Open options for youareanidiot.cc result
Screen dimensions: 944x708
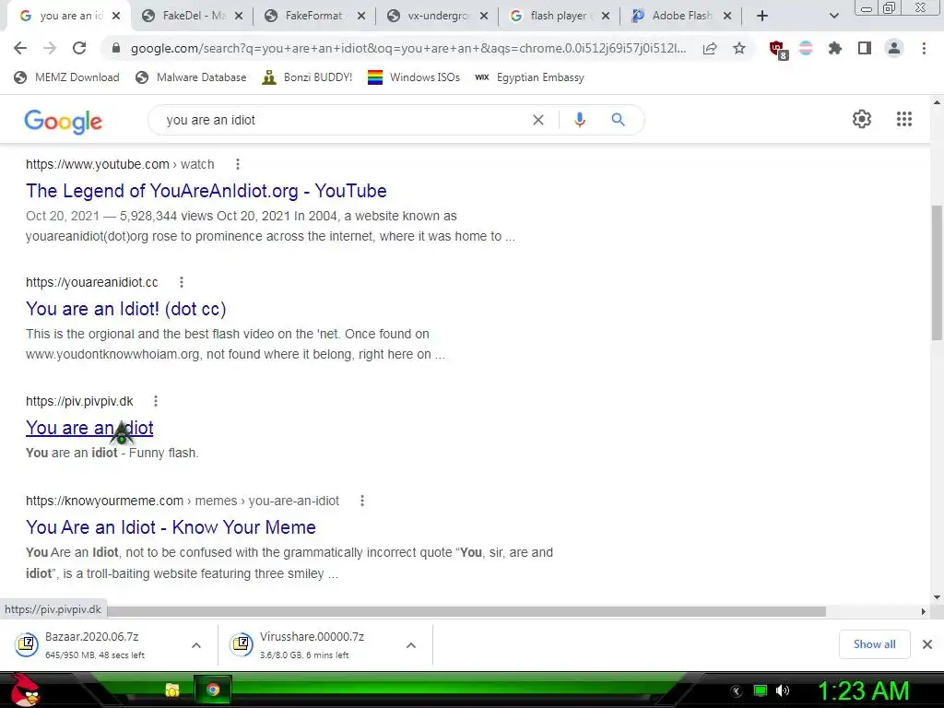(x=182, y=282)
